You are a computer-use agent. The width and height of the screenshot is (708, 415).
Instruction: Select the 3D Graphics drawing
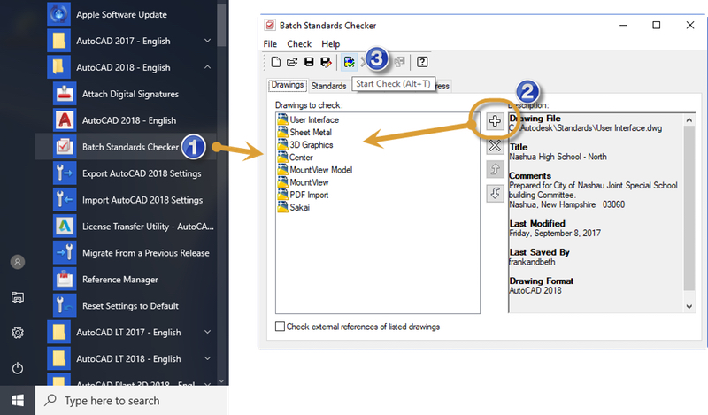305,145
